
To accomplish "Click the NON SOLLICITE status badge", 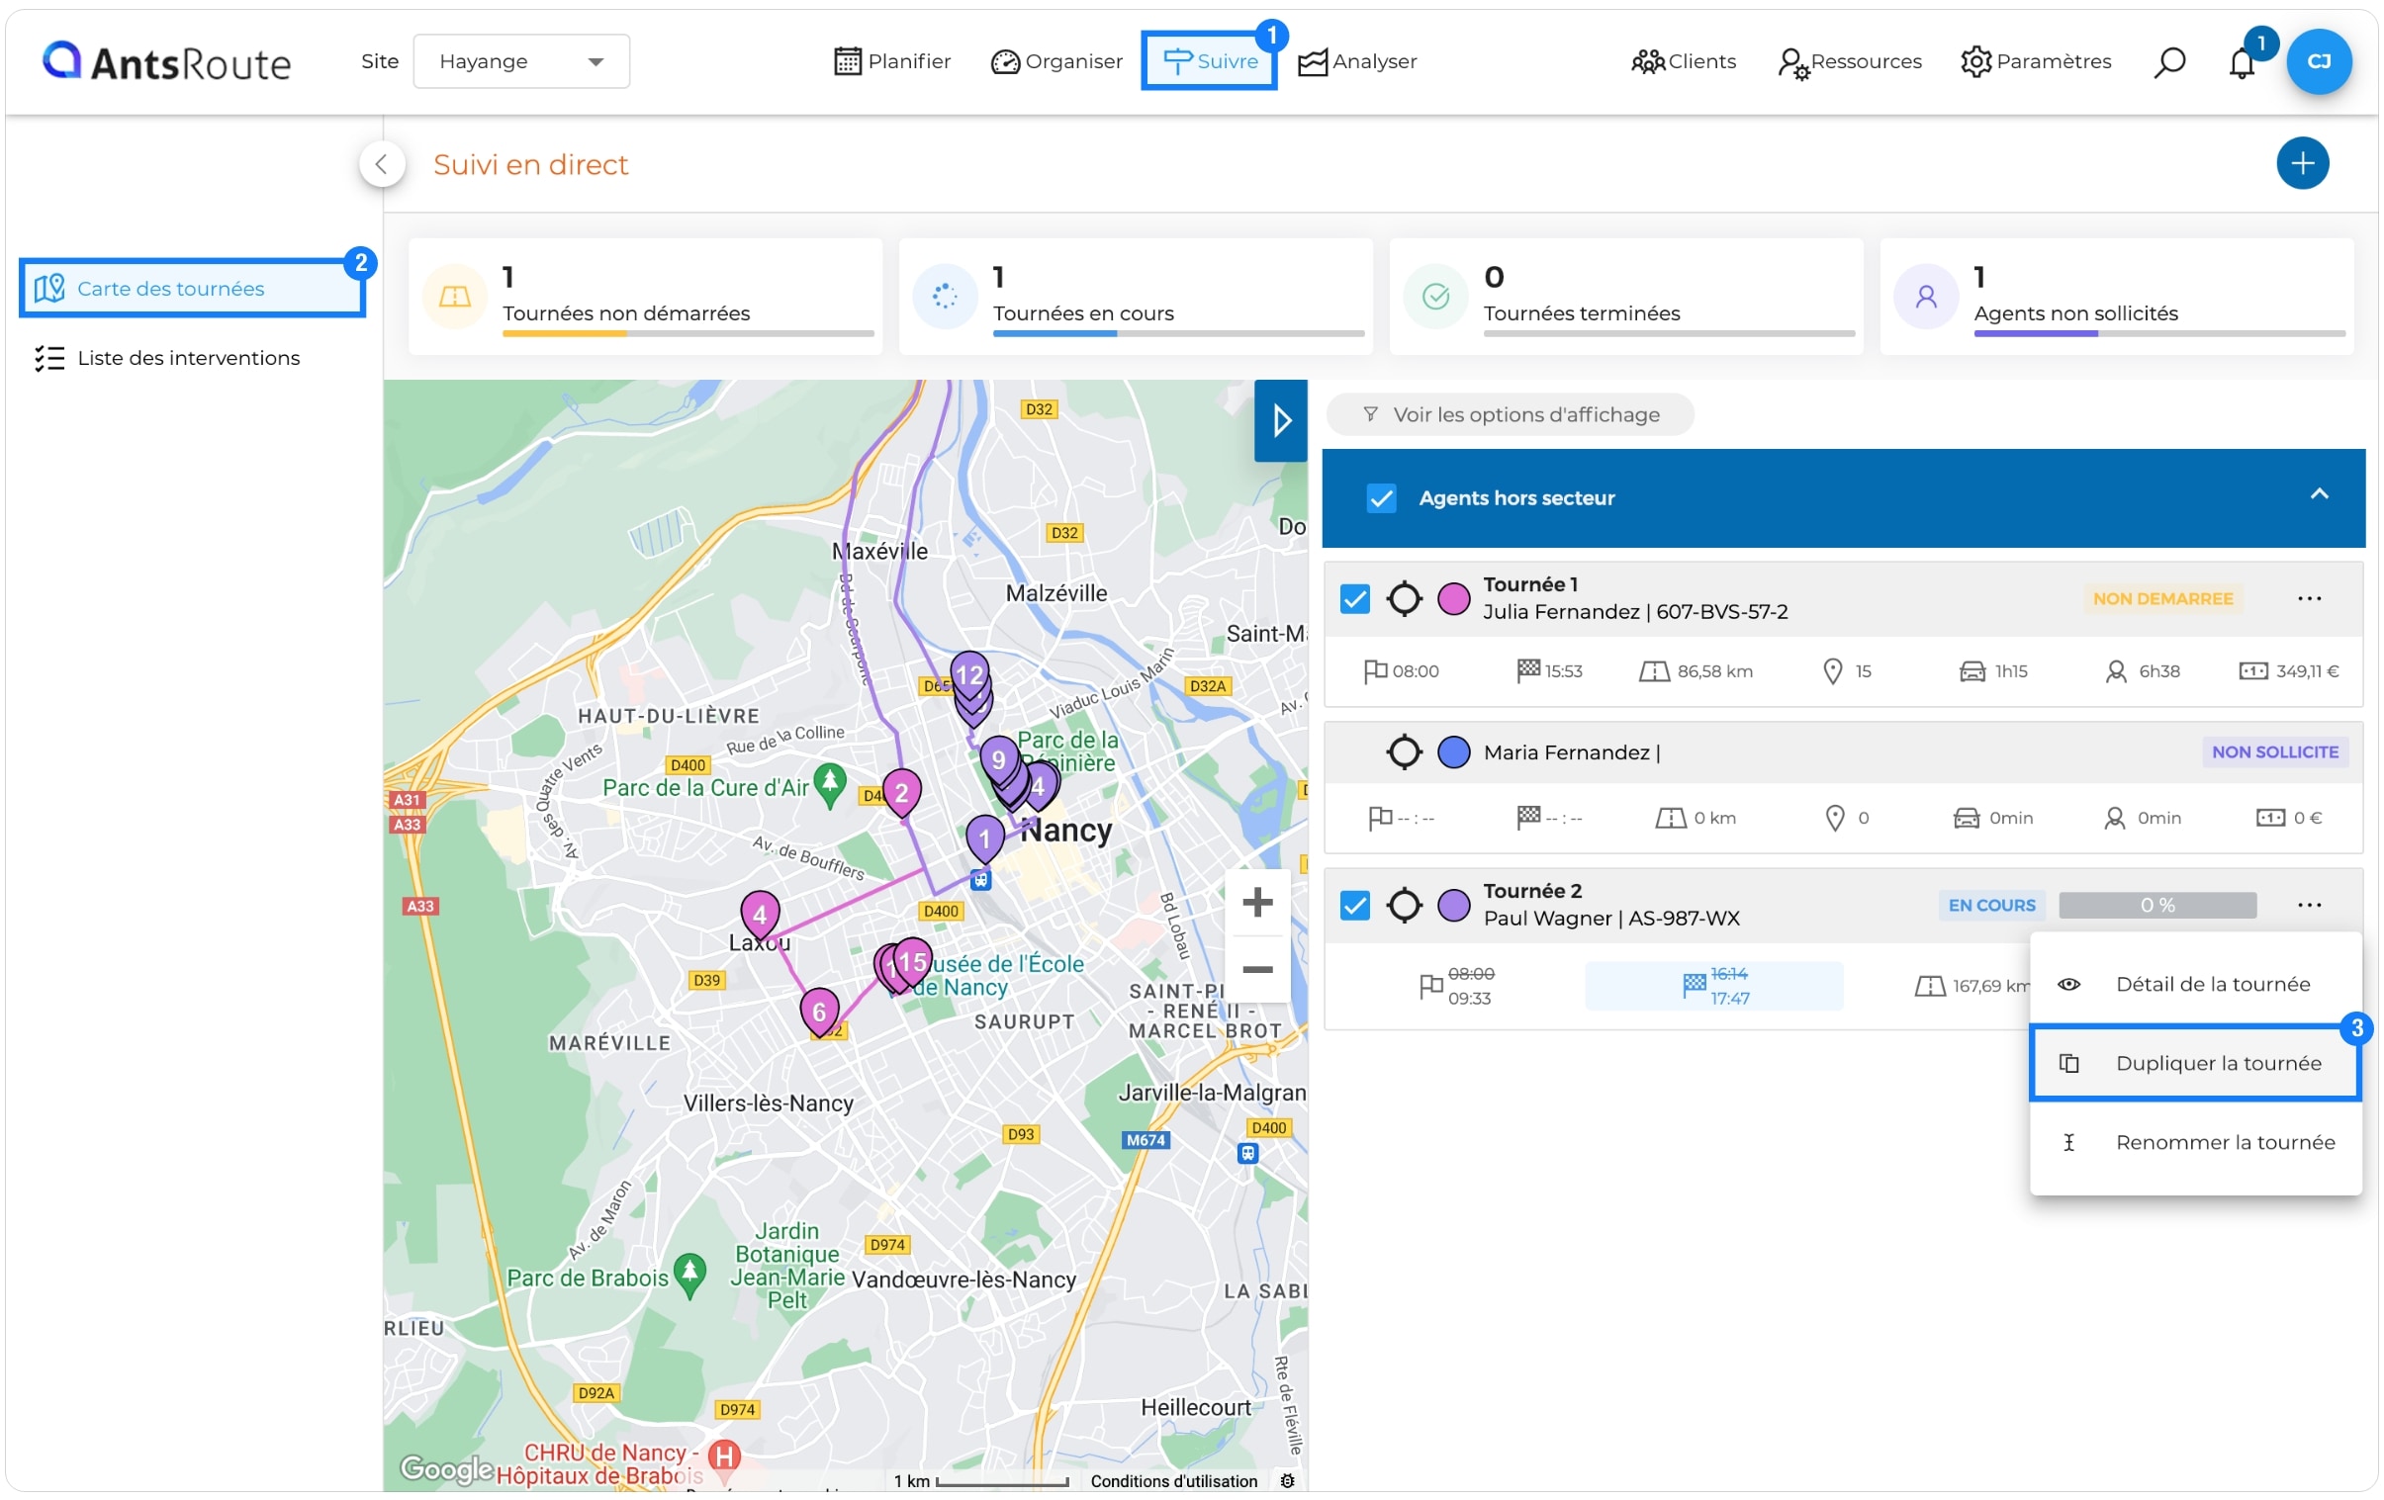I will click(2274, 752).
